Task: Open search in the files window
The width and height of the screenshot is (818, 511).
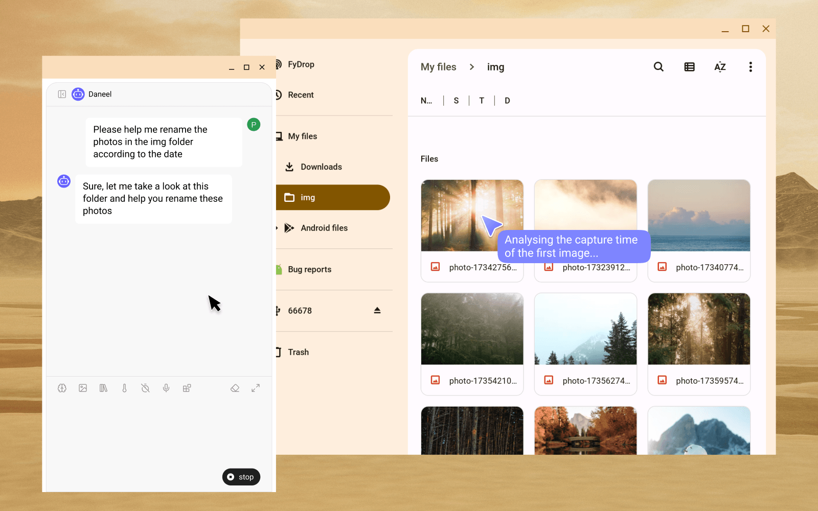Action: coord(658,66)
